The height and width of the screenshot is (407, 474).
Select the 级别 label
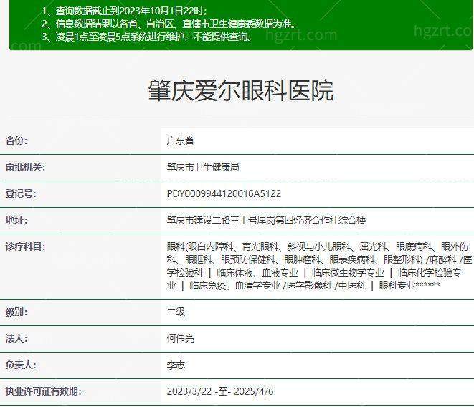16,312
